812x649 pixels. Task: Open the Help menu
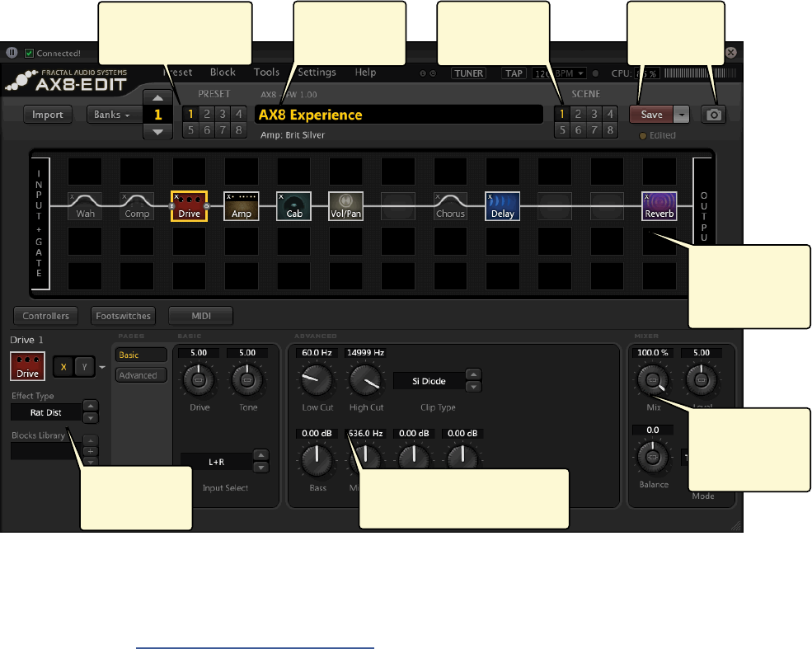[365, 72]
